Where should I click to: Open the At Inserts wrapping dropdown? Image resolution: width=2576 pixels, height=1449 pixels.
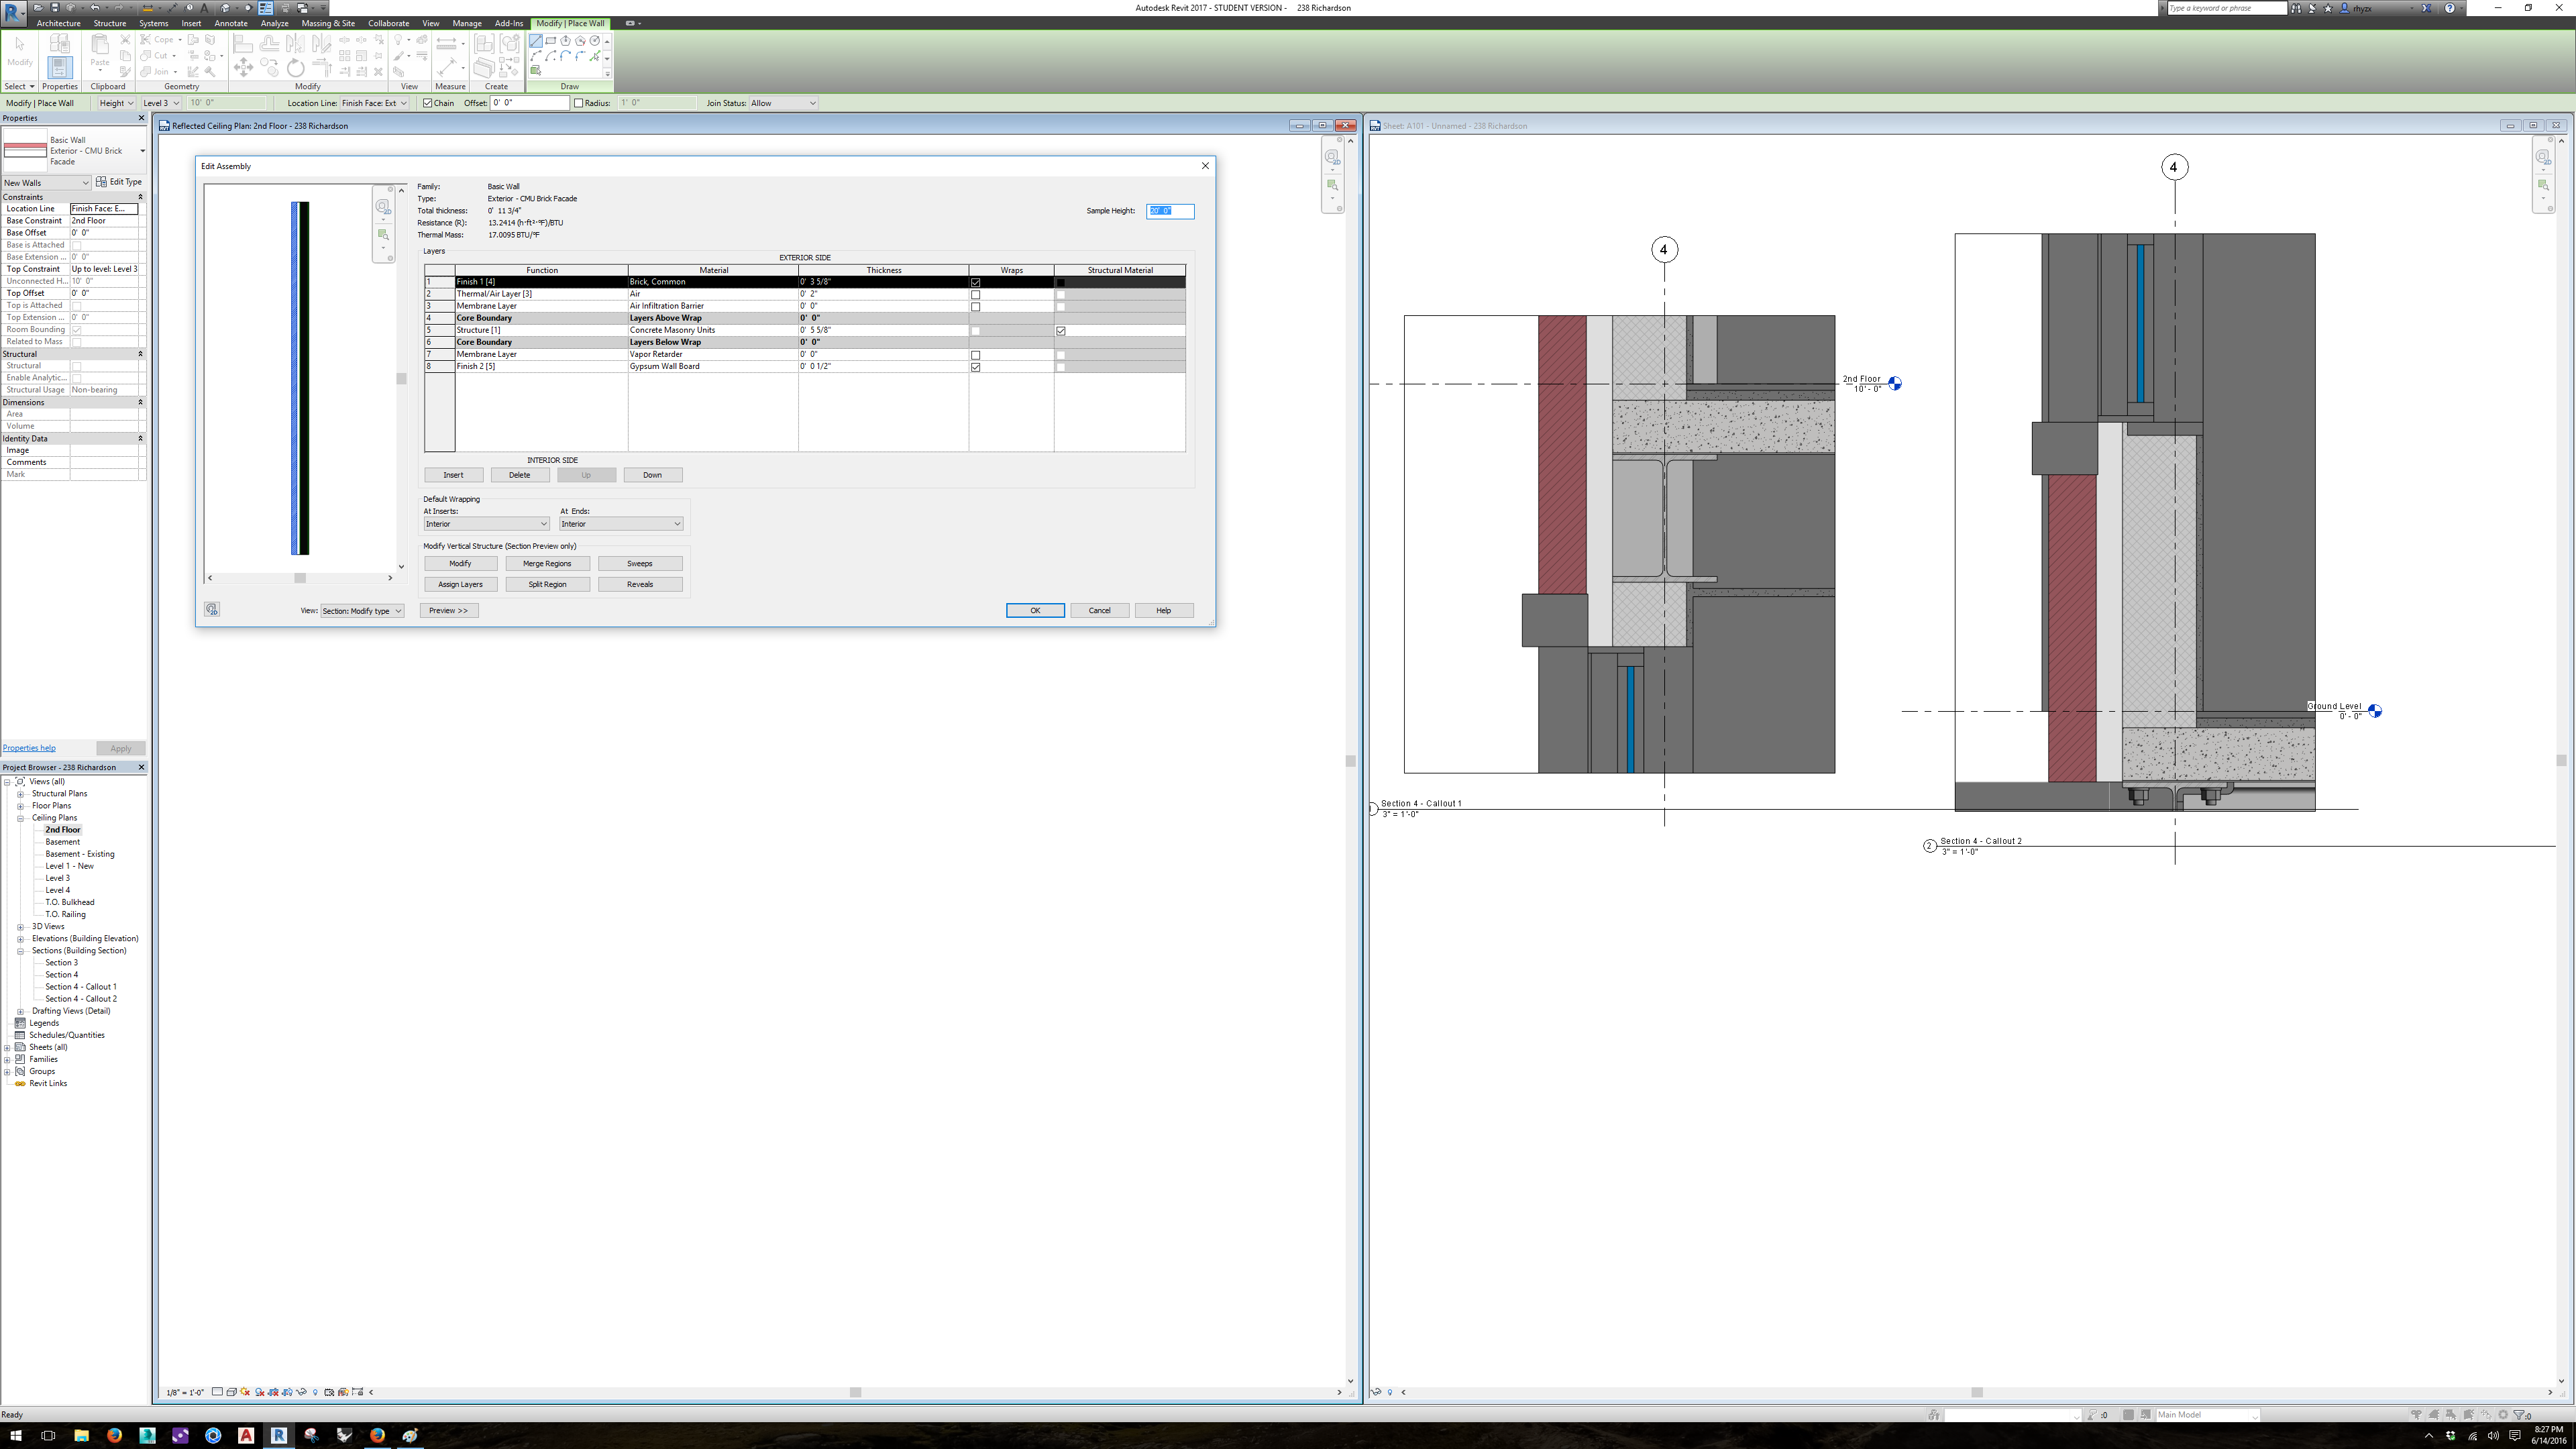tap(486, 523)
